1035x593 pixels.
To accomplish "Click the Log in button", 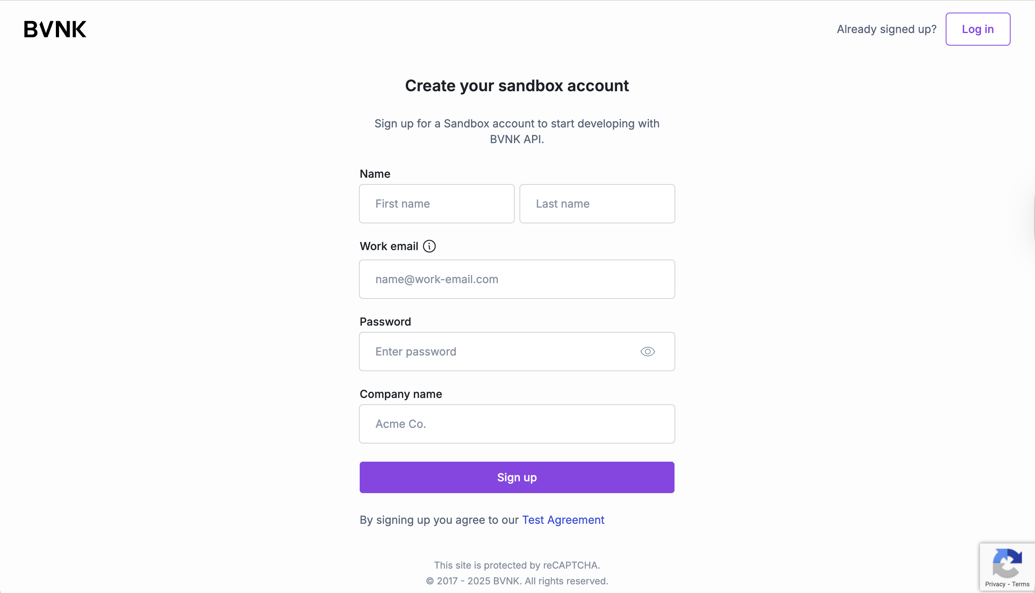I will coord(978,29).
